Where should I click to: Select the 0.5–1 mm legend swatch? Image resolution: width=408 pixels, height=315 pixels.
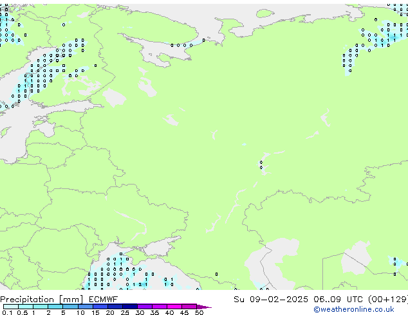[x=26, y=307]
